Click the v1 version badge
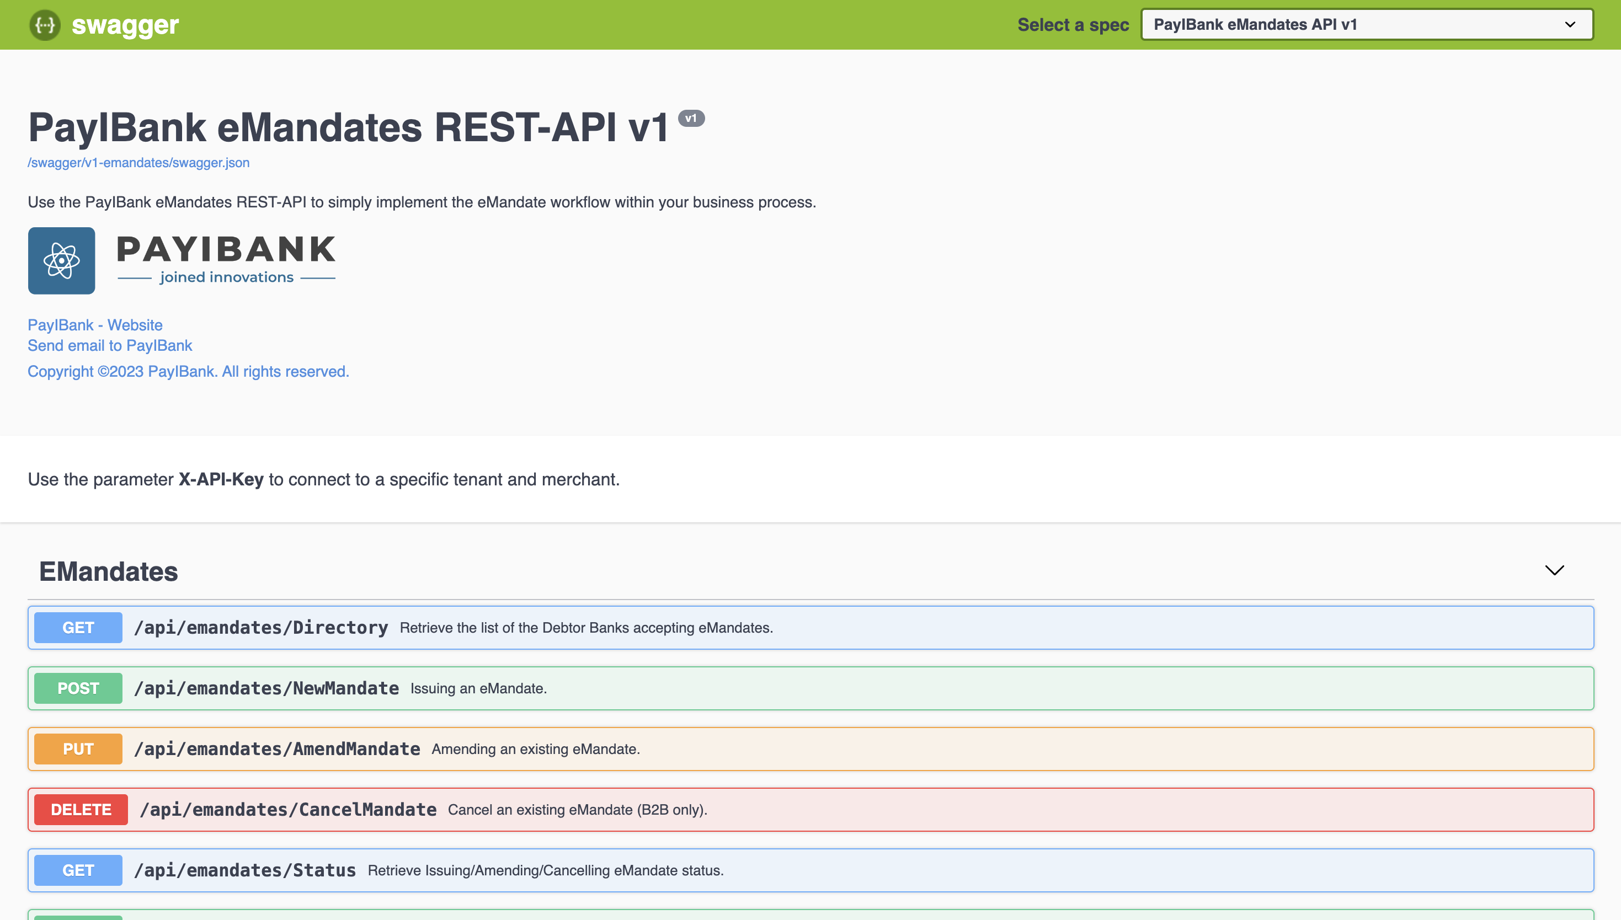Screen dimensions: 1621x920 click(x=691, y=118)
